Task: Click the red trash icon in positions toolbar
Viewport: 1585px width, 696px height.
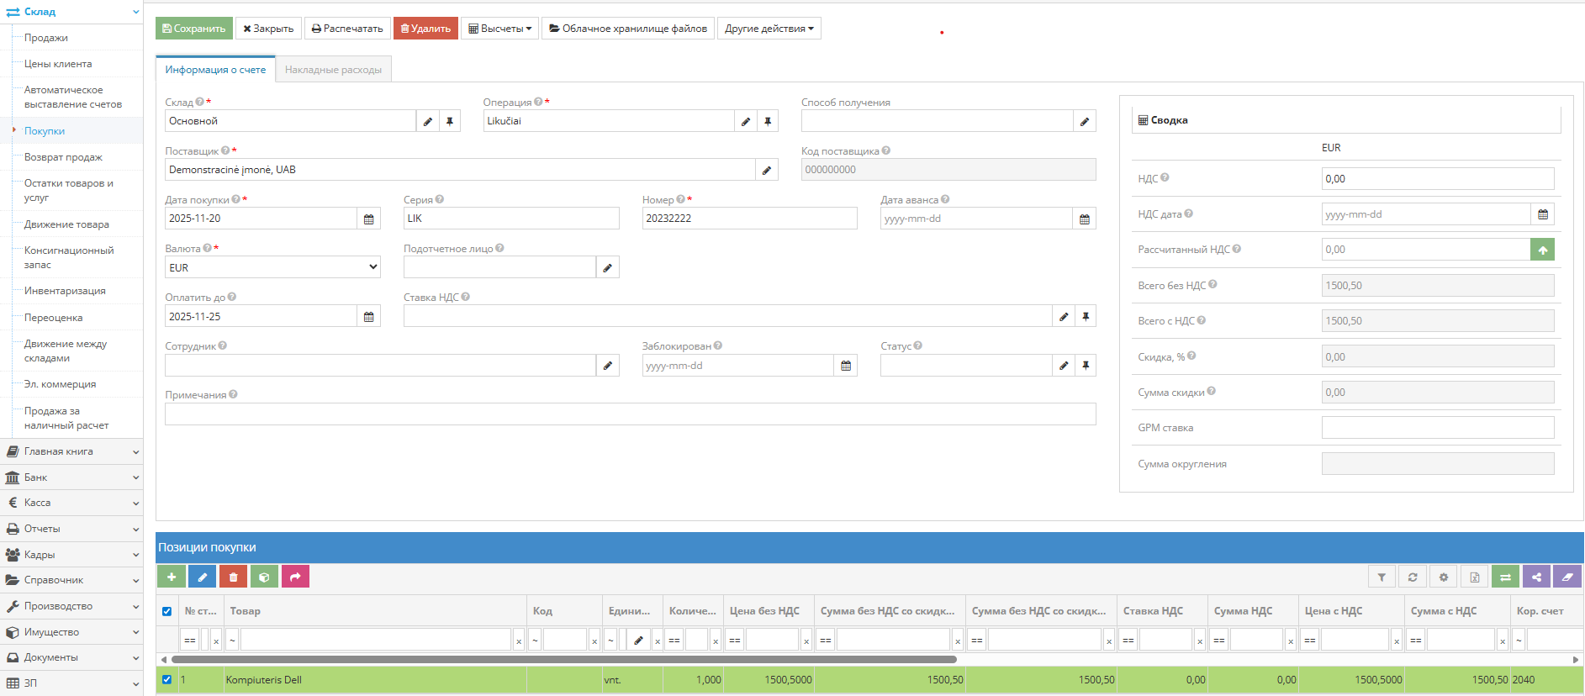Action: [x=233, y=577]
